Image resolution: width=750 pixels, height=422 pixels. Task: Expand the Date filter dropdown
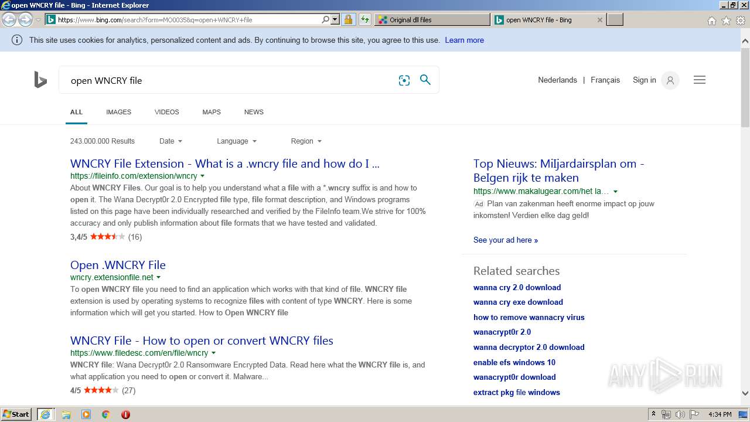171,141
